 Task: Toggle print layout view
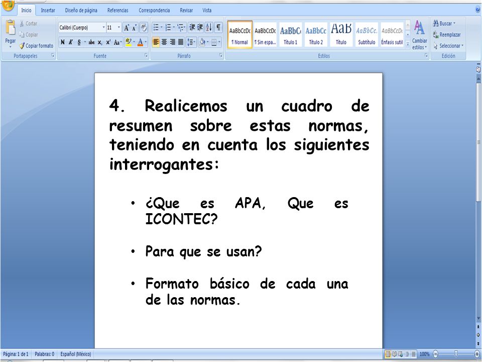click(x=388, y=354)
